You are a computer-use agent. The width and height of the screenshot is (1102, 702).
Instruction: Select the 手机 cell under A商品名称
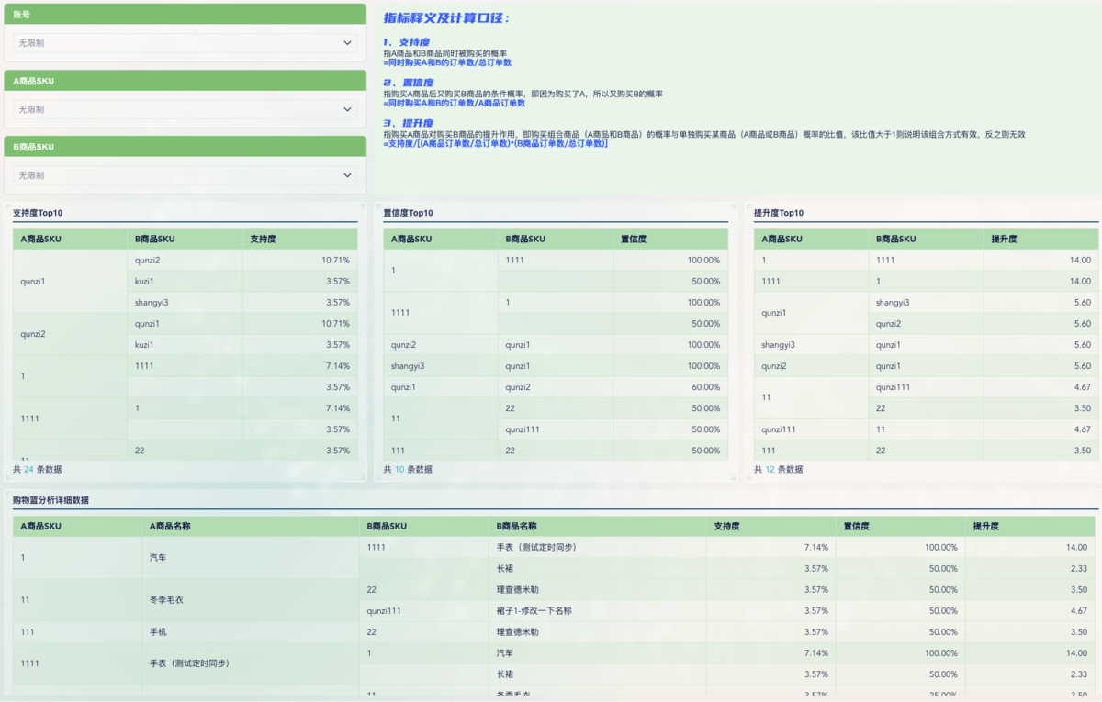click(x=158, y=632)
